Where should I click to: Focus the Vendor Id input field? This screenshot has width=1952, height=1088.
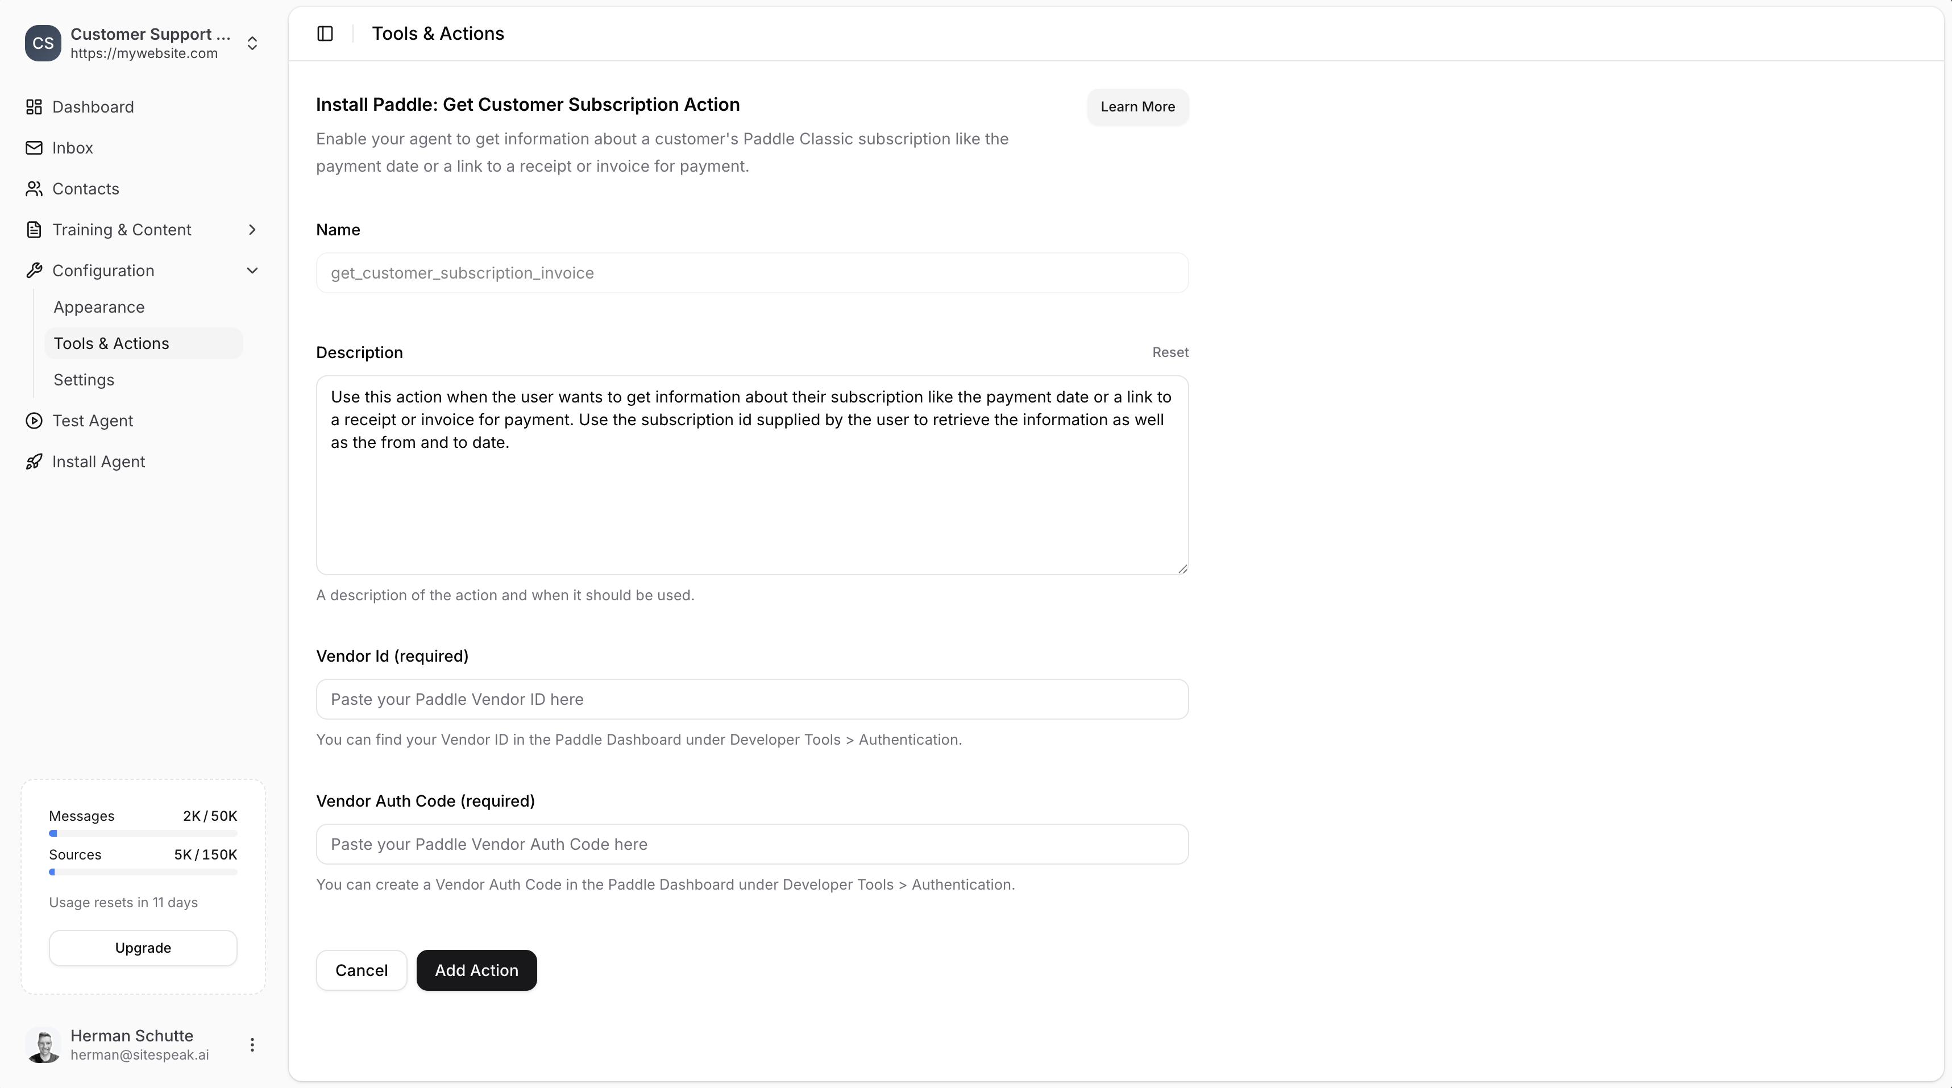pyautogui.click(x=751, y=699)
